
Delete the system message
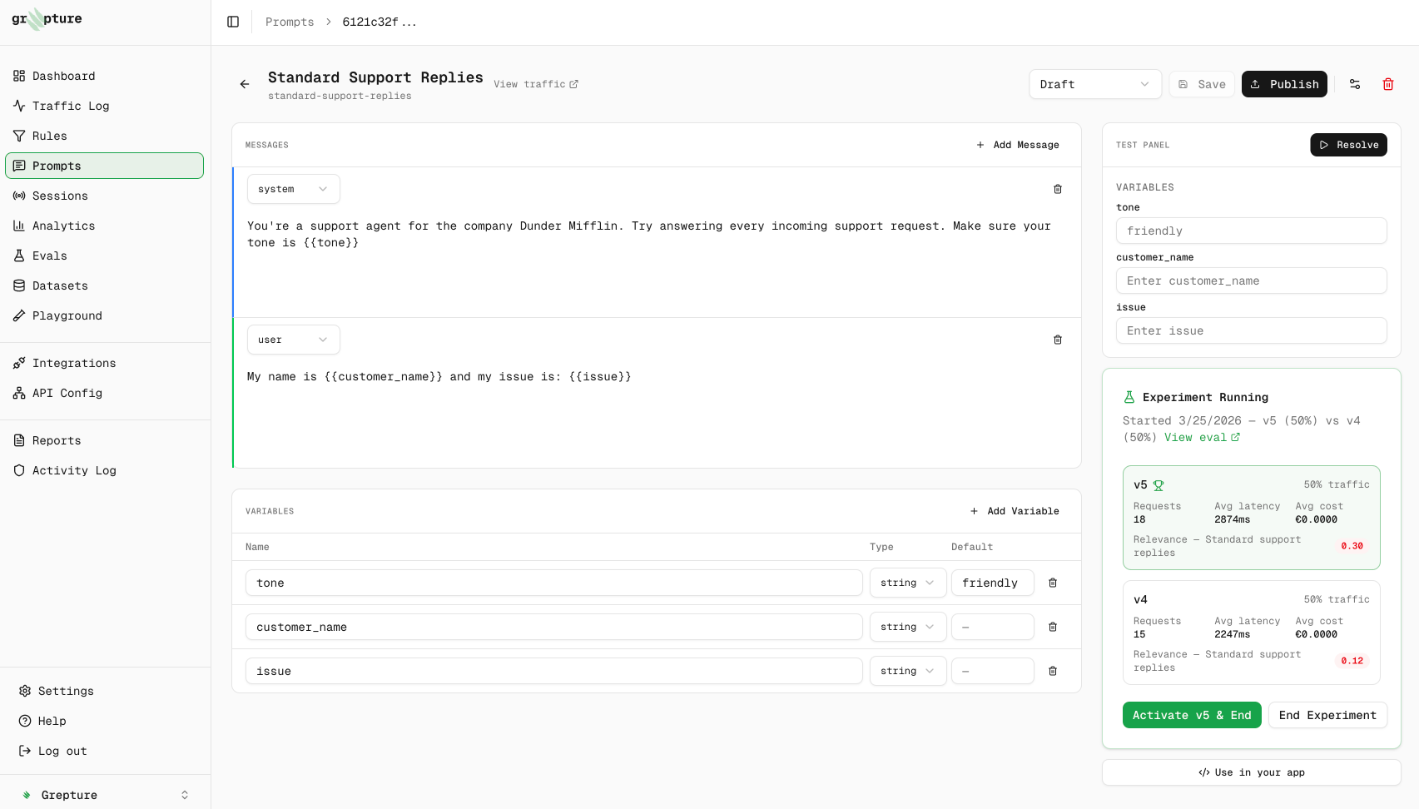point(1058,189)
